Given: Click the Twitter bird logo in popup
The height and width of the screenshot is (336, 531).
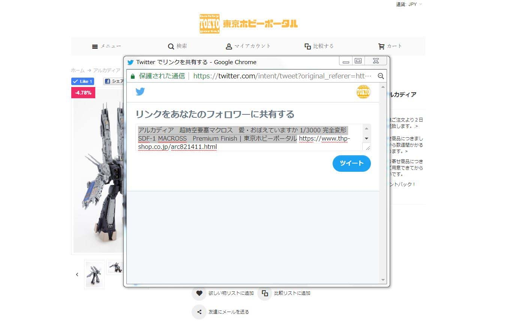Looking at the screenshot, I should [140, 91].
